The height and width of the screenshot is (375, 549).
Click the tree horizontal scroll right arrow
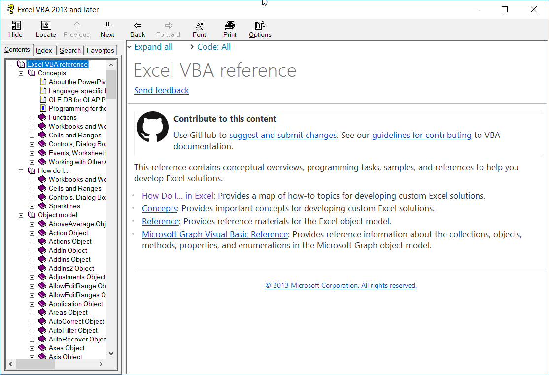coord(101,364)
